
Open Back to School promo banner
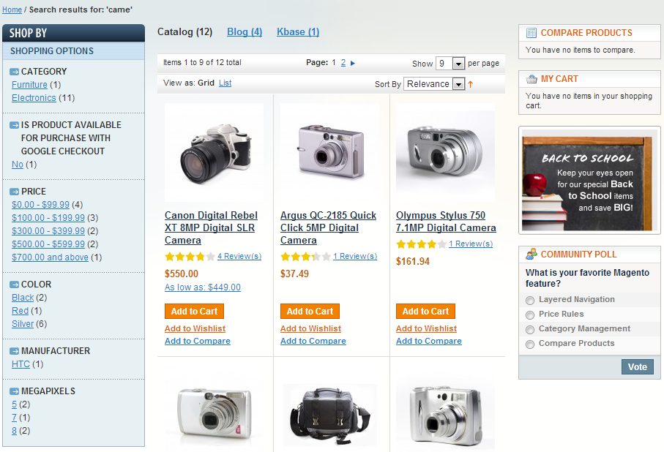589,181
